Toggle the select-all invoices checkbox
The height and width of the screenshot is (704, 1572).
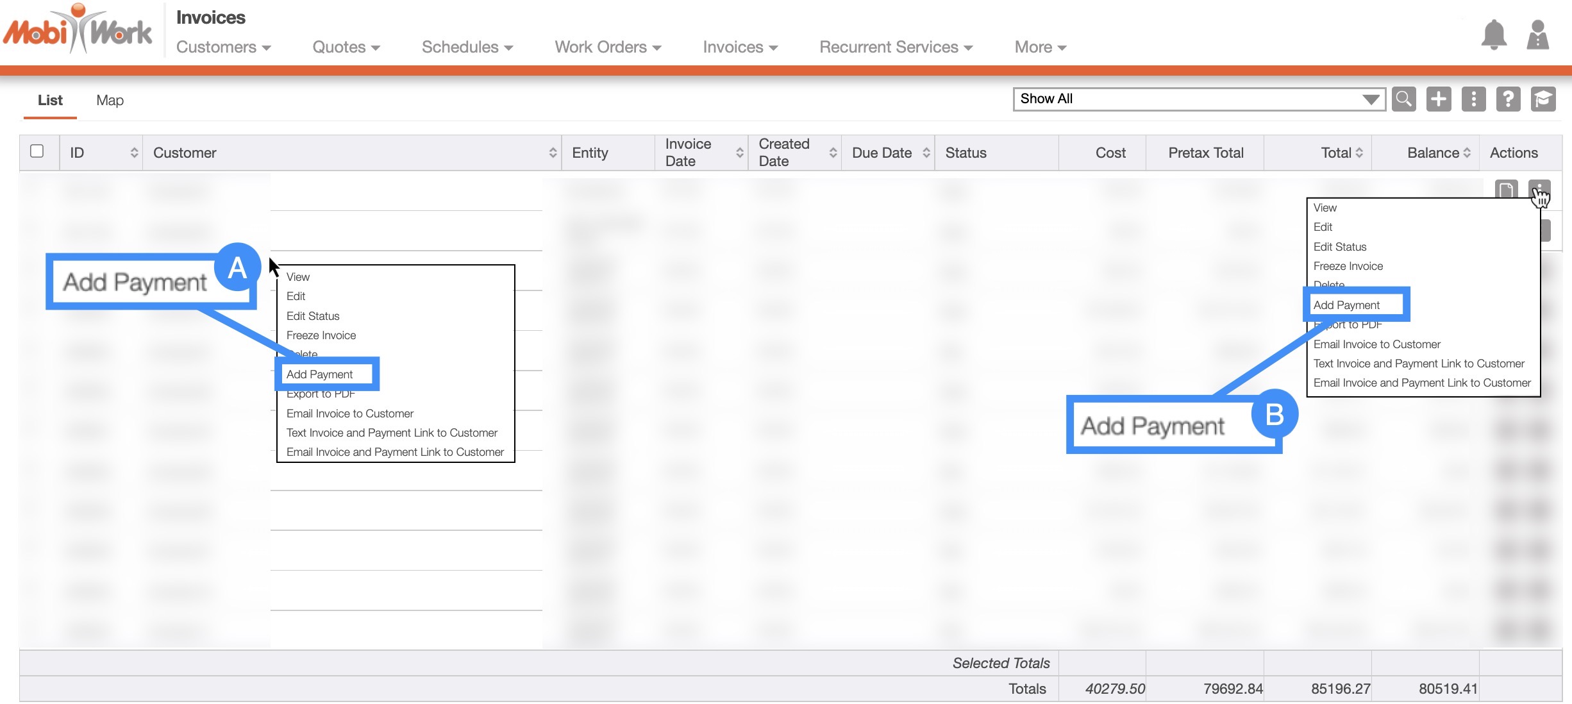tap(37, 151)
